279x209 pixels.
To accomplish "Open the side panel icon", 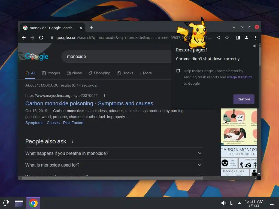I will pos(238,38).
